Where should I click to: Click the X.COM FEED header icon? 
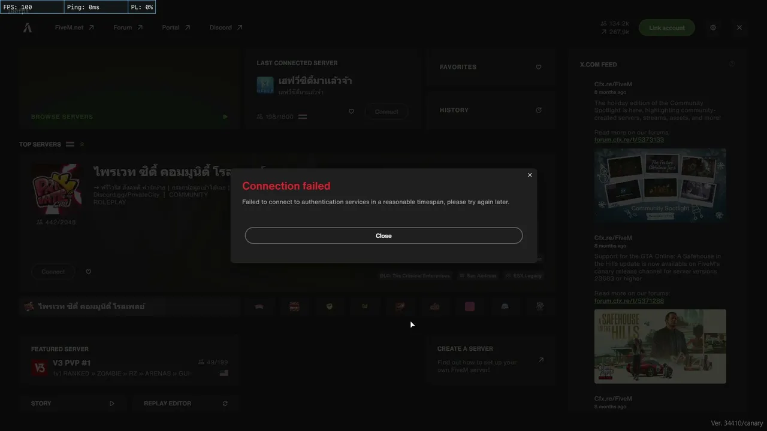pos(732,64)
